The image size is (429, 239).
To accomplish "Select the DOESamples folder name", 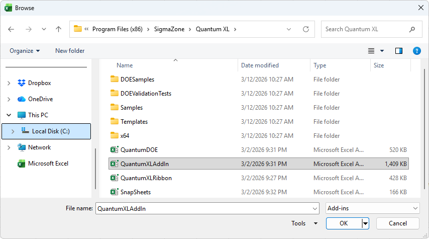I will (x=137, y=79).
